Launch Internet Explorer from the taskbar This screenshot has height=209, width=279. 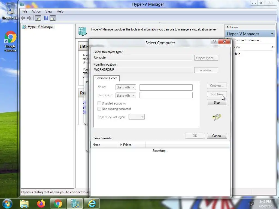92,204
